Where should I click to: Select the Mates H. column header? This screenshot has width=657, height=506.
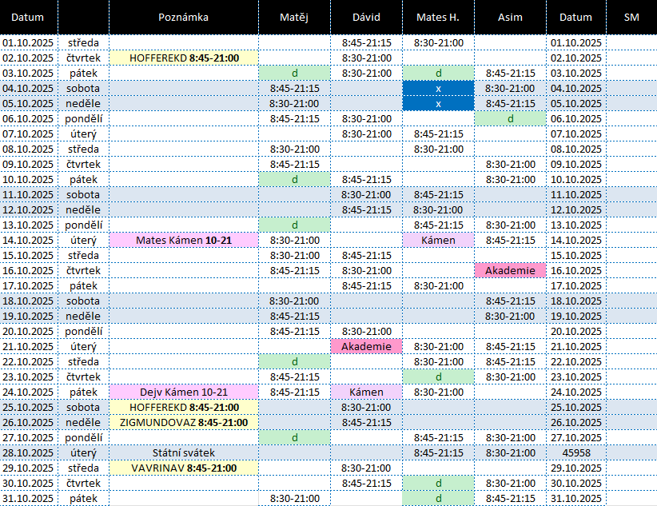click(x=438, y=17)
